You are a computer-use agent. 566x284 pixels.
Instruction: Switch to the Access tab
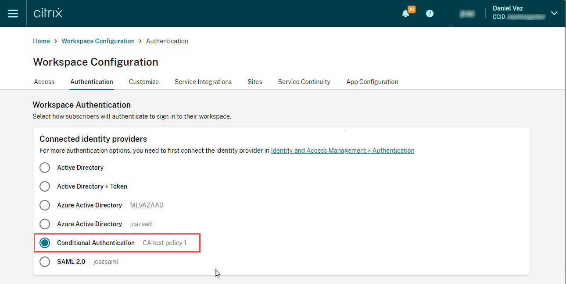[44, 82]
